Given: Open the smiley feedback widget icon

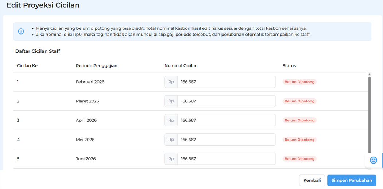Looking at the screenshot, I should (373, 160).
